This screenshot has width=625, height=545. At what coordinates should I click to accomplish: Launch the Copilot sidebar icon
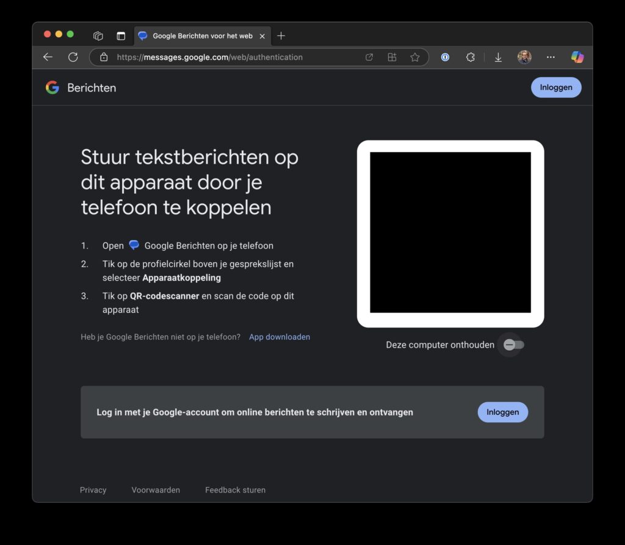click(x=577, y=57)
